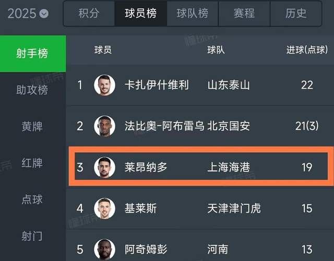Screen dimensions: 334x261
Task: Show the 红牌 ranking
Action: tap(32, 163)
